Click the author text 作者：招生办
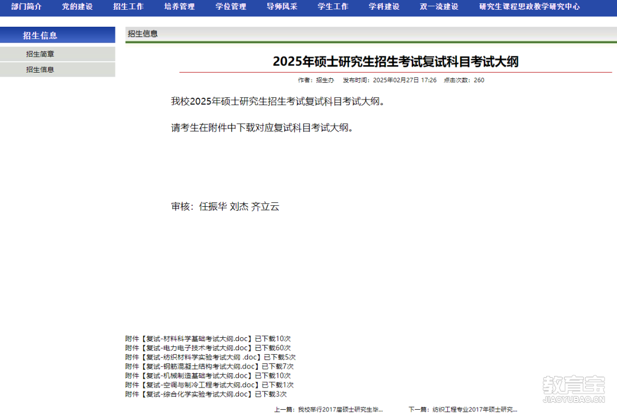617x416 pixels. (316, 81)
